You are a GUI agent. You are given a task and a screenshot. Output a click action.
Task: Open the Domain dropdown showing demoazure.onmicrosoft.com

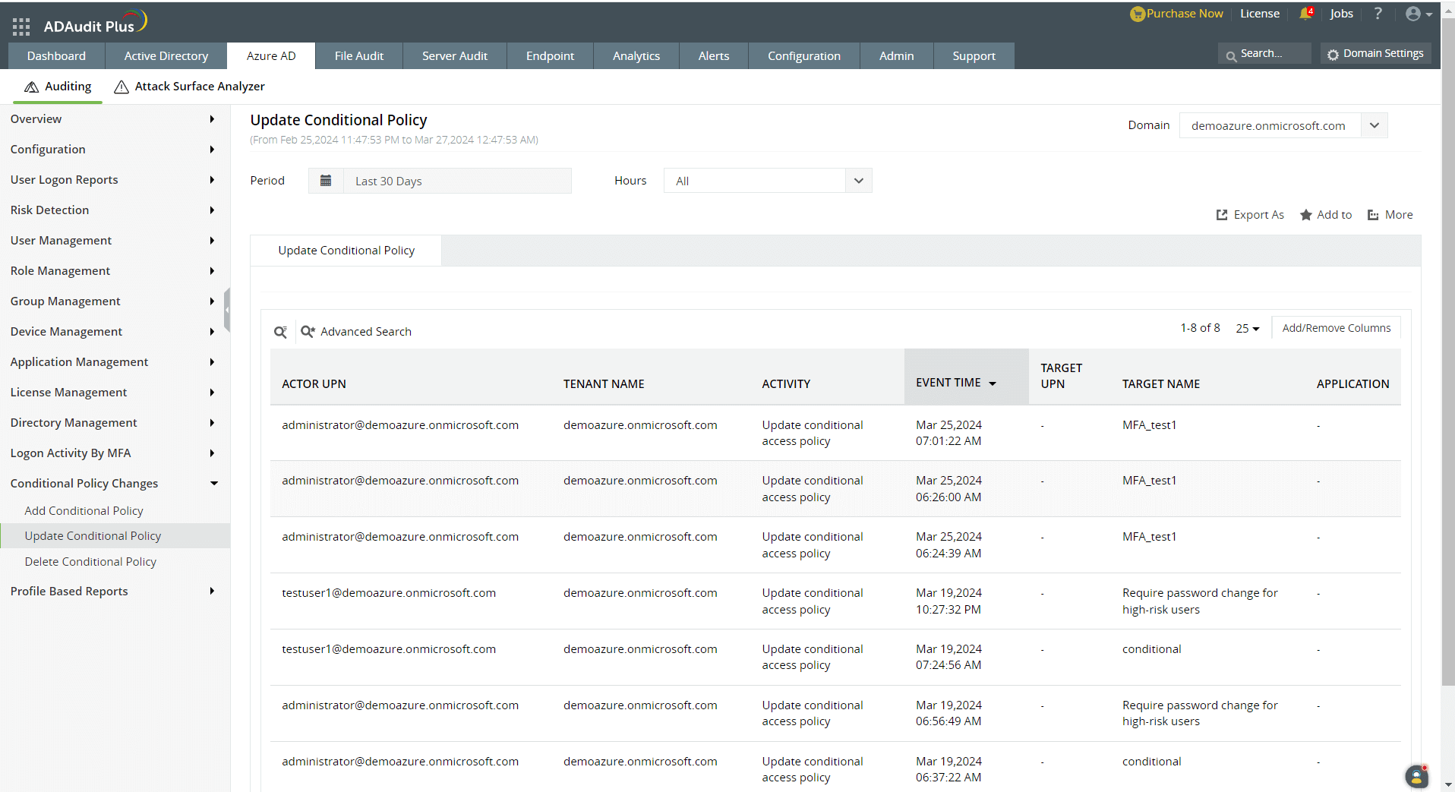pyautogui.click(x=1374, y=125)
